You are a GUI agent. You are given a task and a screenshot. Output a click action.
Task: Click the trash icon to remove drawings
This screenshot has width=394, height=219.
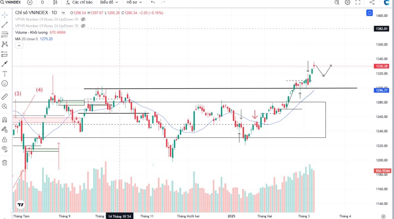(5, 162)
